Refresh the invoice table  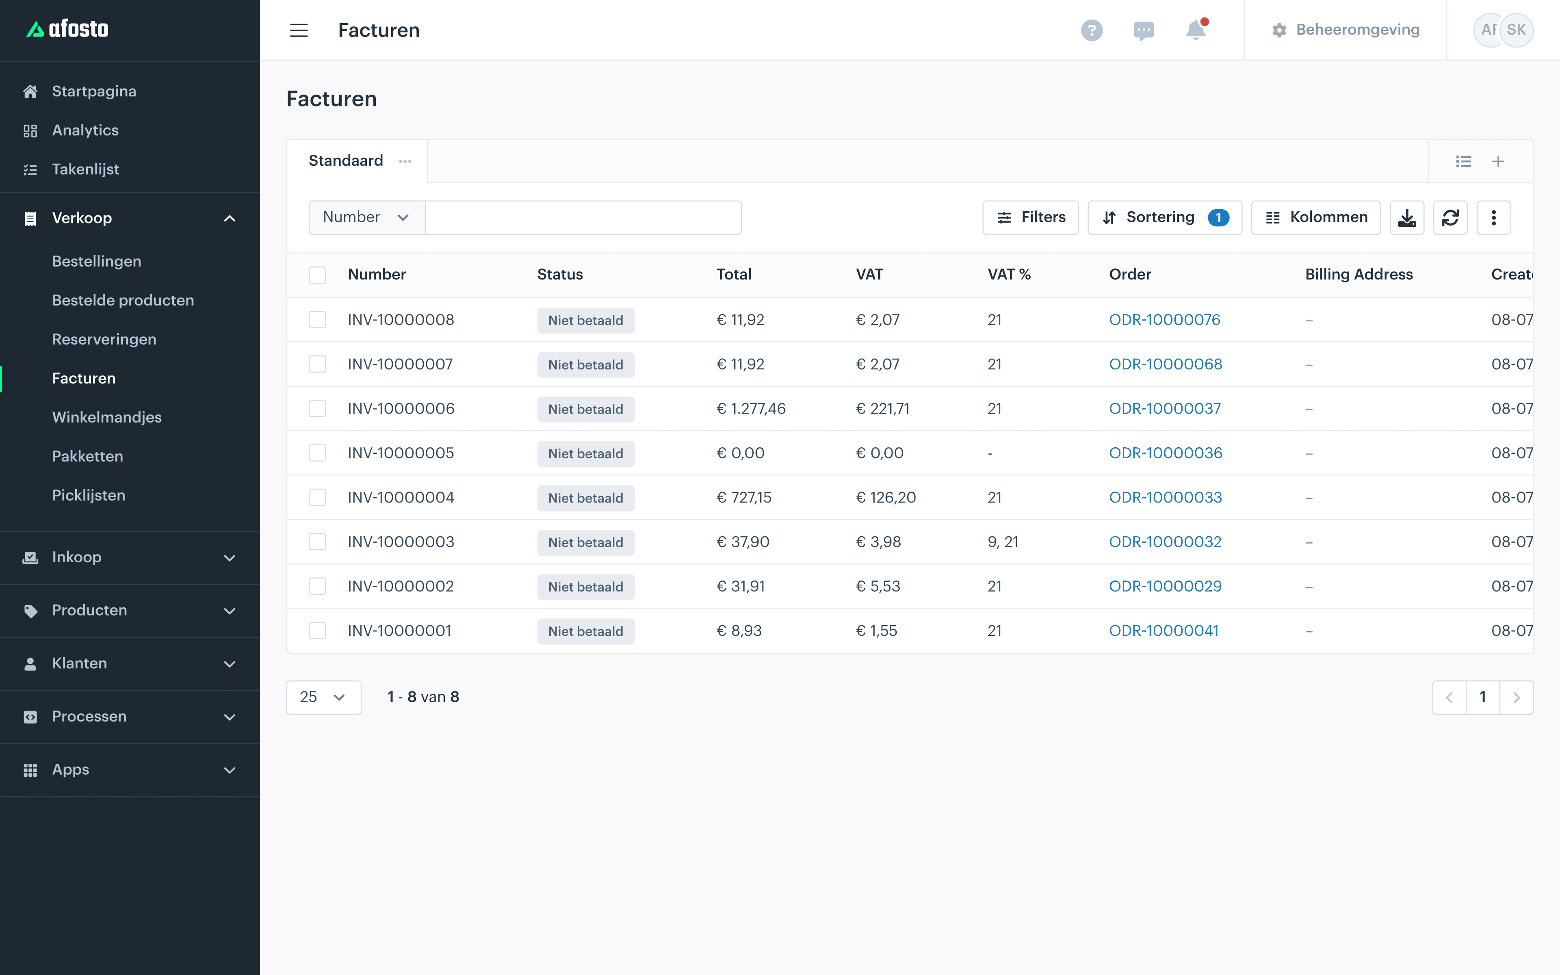(1450, 218)
